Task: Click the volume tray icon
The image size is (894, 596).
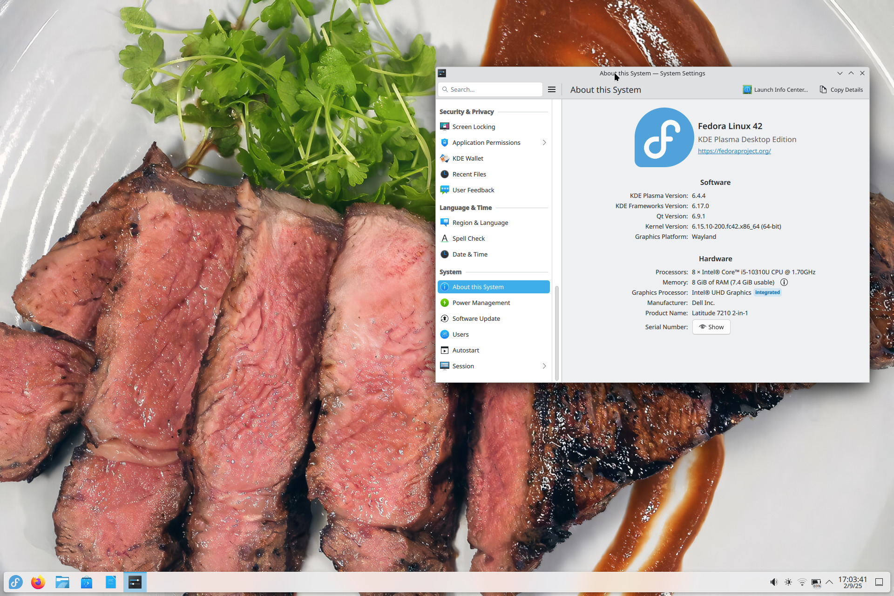Action: [773, 582]
